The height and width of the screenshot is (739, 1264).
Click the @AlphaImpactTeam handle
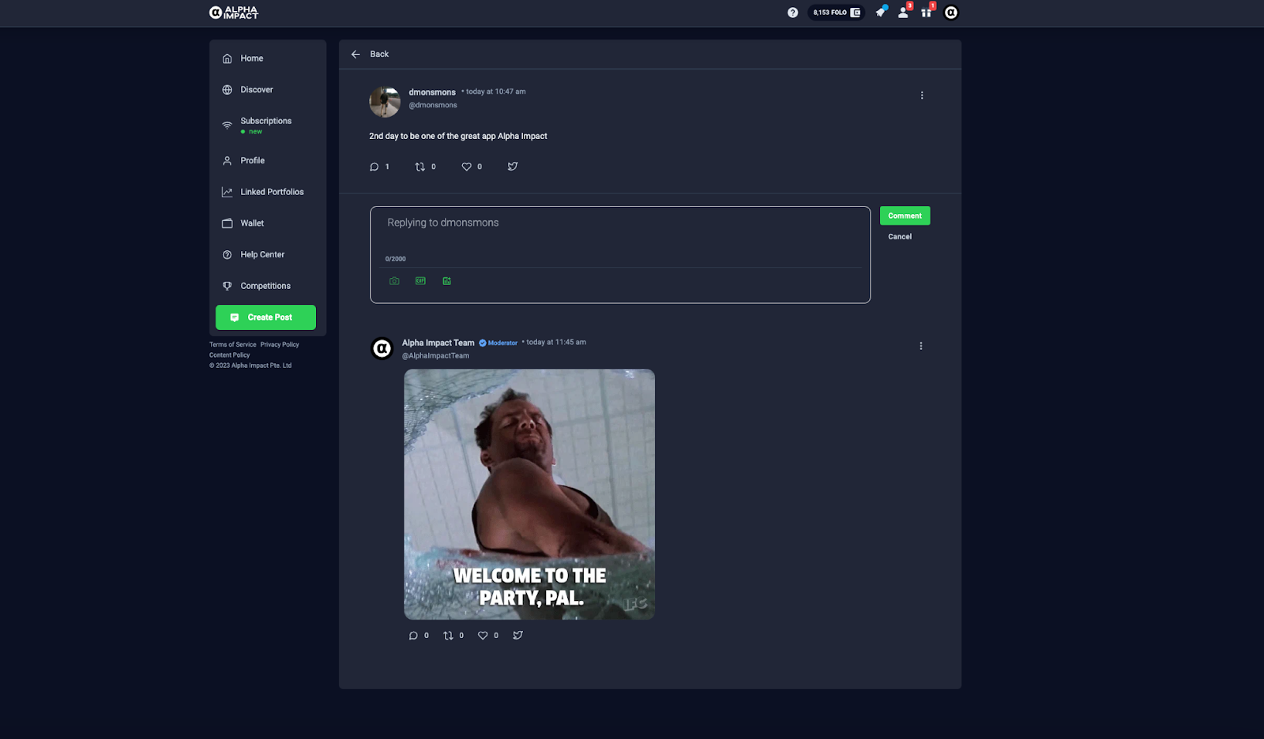435,356
